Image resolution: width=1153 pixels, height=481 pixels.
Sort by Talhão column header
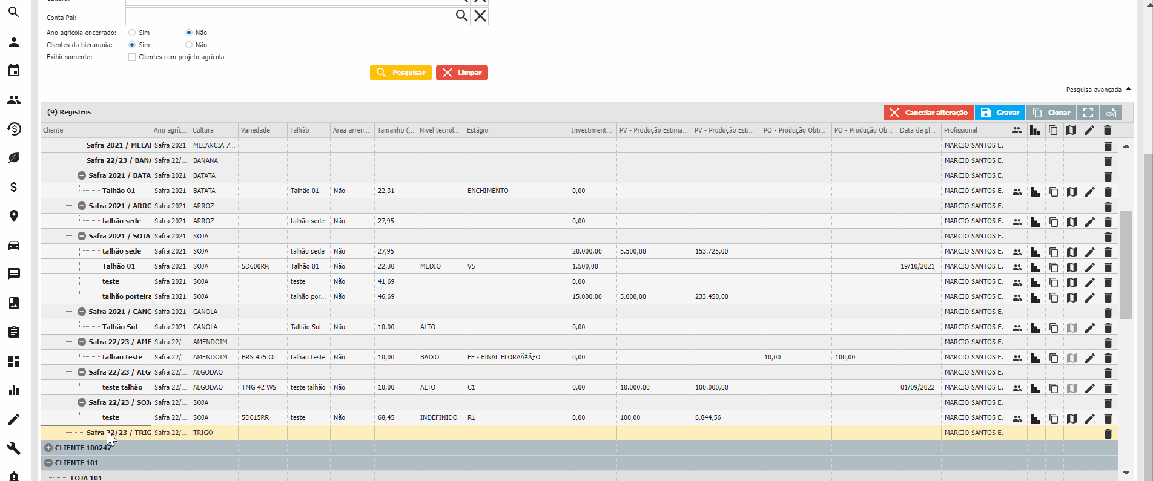coord(309,130)
